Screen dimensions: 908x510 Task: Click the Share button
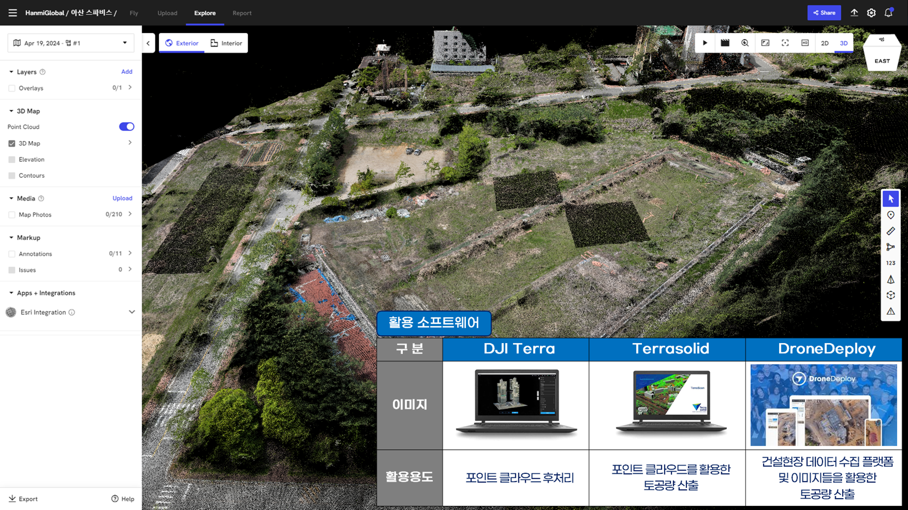[824, 13]
